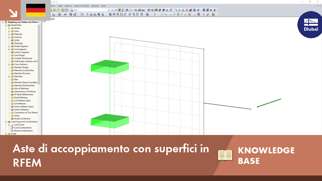Click the line drawing tool icon

pos(154,14)
